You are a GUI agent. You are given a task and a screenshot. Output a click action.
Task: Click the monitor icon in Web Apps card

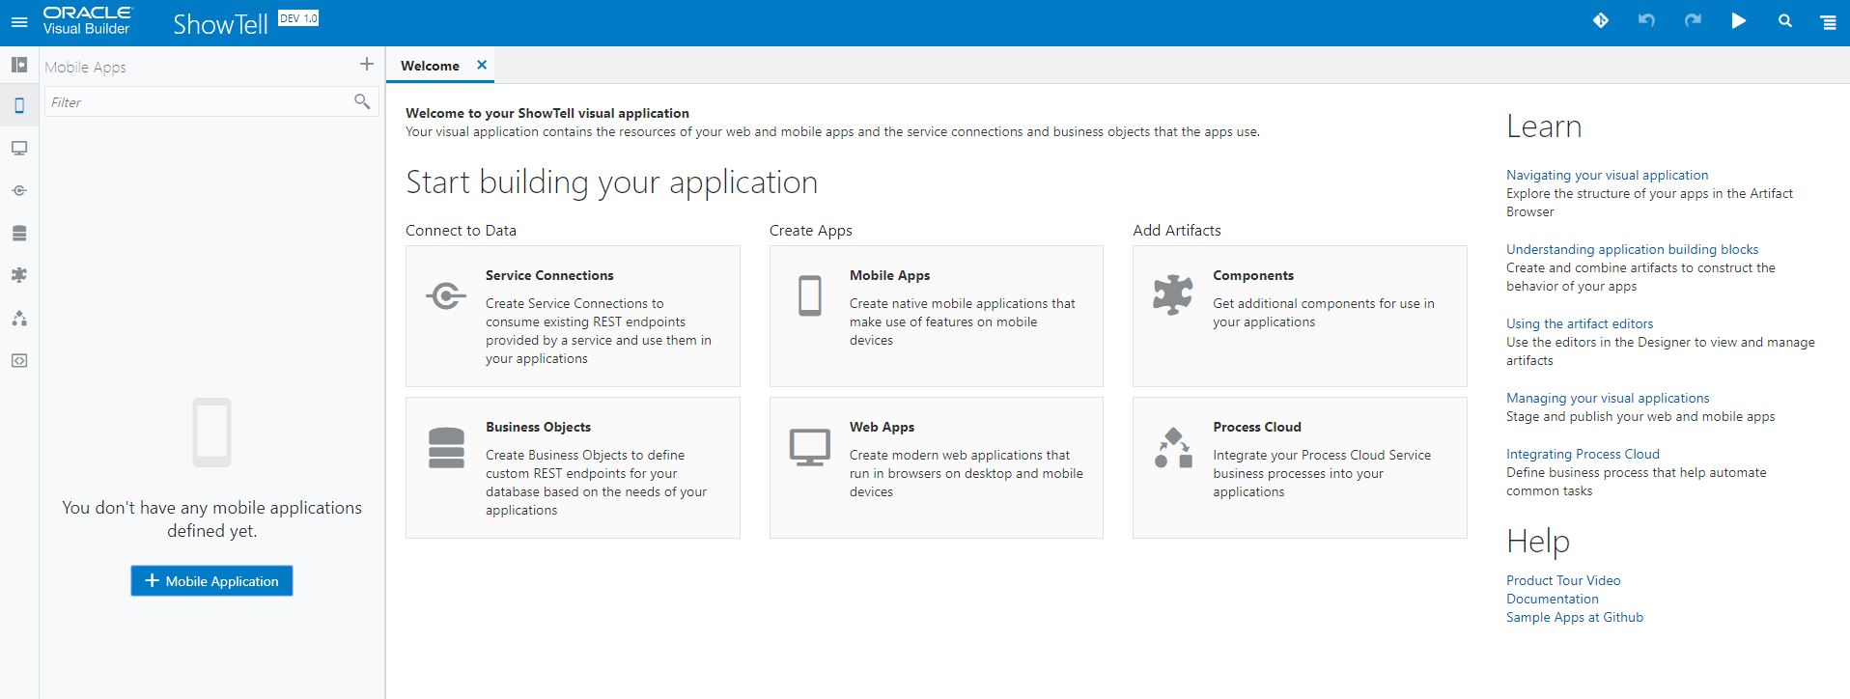click(810, 447)
